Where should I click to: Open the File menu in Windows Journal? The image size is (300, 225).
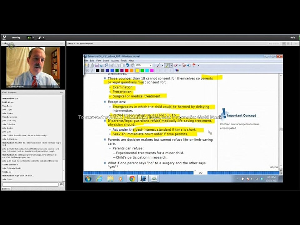tap(86, 60)
